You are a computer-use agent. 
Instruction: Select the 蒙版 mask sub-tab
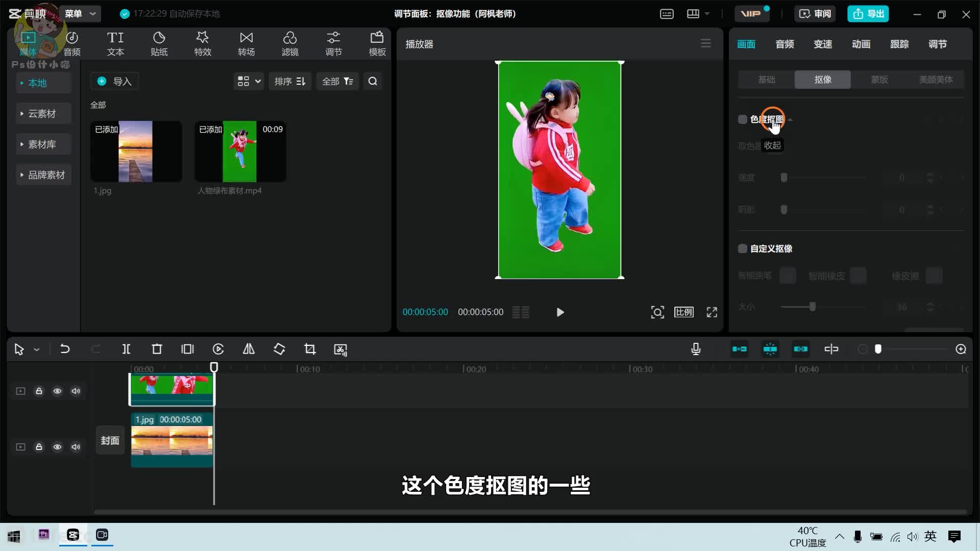click(879, 80)
